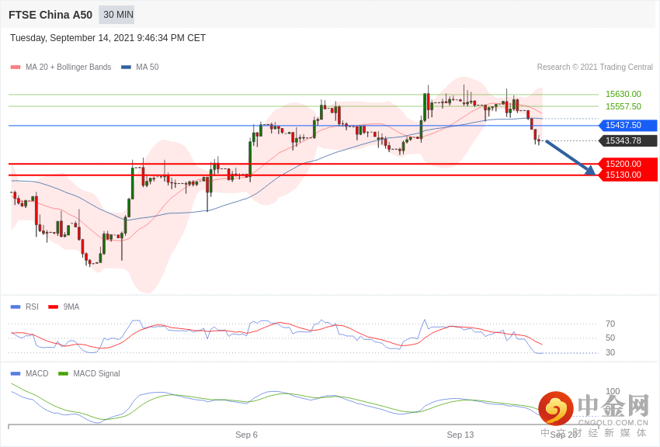Image resolution: width=660 pixels, height=447 pixels.
Task: Click the MACD axis value 100
Action: [x=613, y=391]
